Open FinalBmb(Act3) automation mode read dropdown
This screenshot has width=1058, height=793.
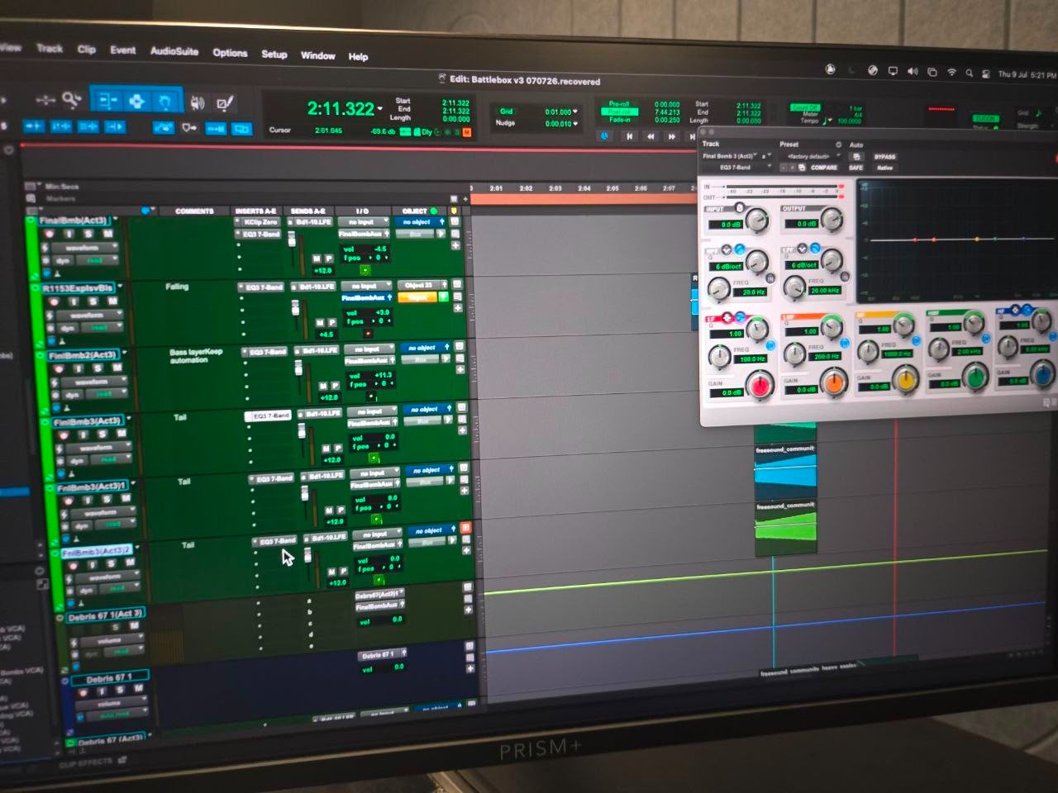tap(98, 259)
